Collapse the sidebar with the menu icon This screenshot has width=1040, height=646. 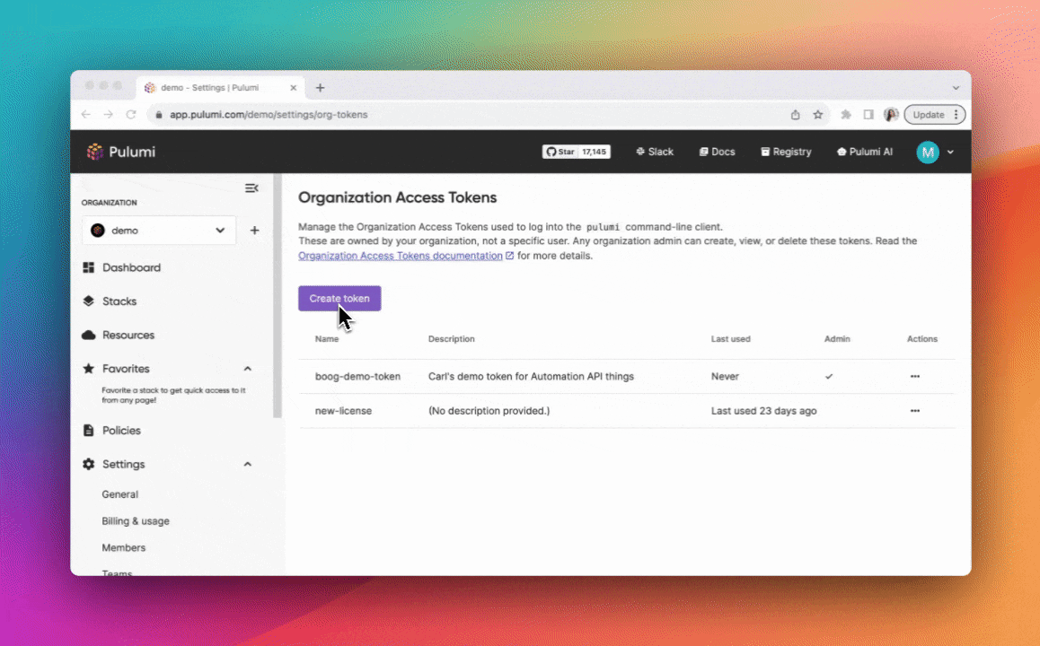(251, 188)
